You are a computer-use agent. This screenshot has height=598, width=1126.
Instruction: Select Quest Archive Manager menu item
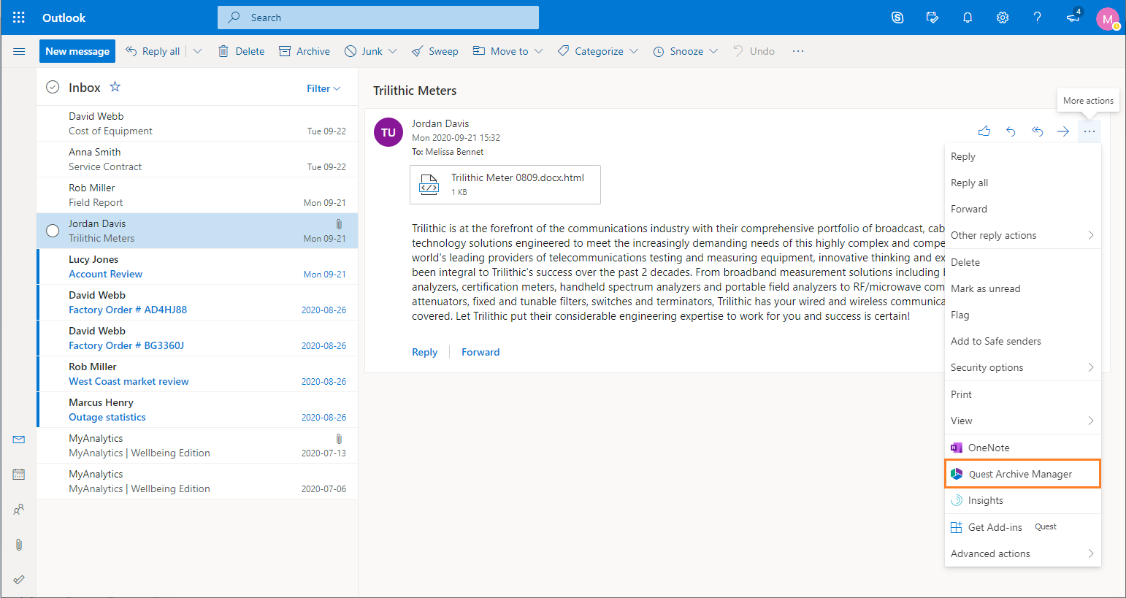pos(1023,474)
